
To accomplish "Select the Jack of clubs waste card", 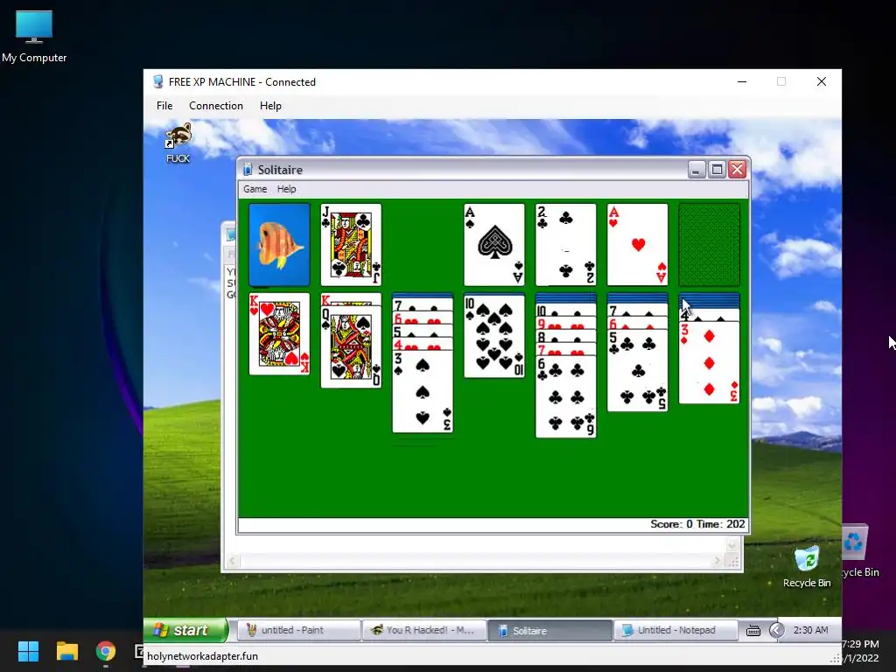I will (x=351, y=245).
